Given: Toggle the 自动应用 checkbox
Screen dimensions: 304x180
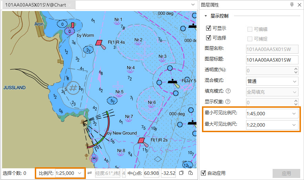Looking at the screenshot, I should click(x=203, y=173).
